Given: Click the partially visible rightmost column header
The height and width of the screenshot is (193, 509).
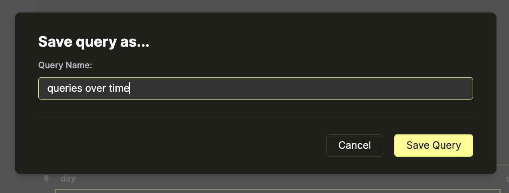Looking at the screenshot, I should coord(507,179).
